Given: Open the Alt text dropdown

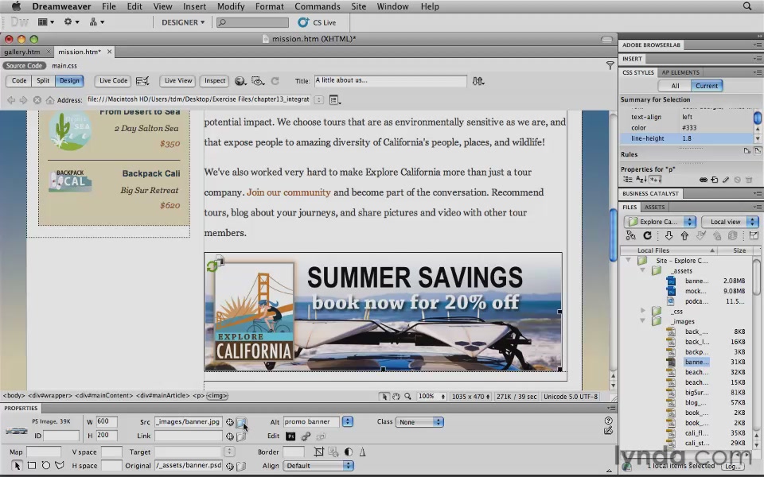Looking at the screenshot, I should (348, 421).
